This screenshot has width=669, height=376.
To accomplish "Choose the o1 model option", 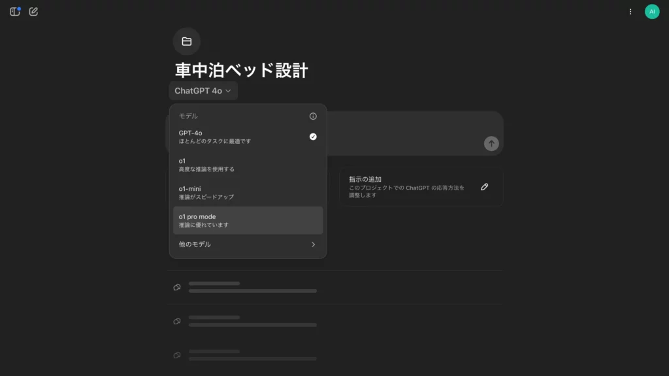I will tap(248, 164).
